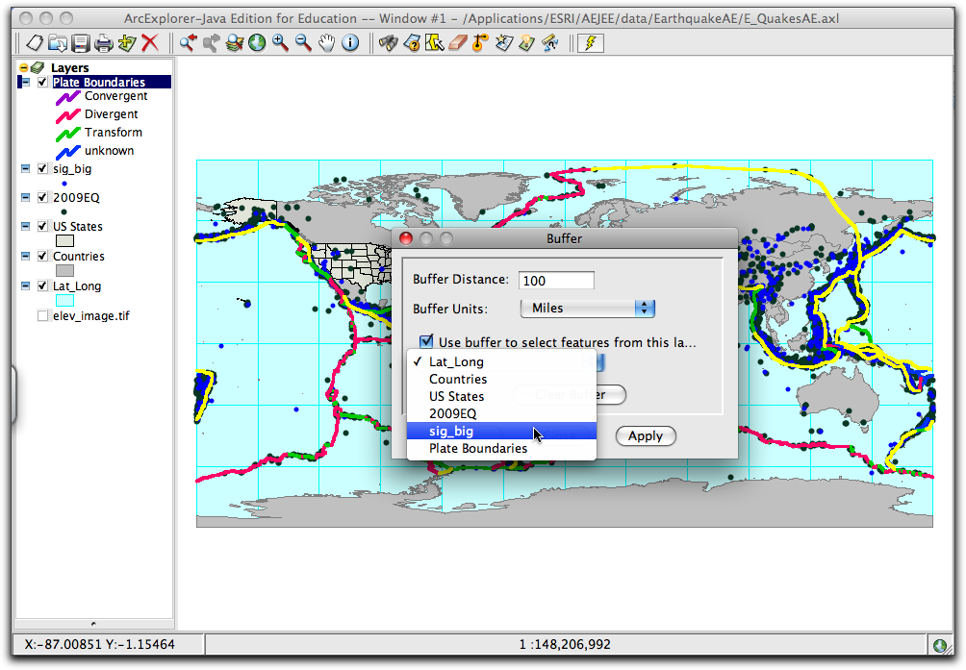This screenshot has width=966, height=670.
Task: Collapse the 2009EQ layer legend
Action: point(25,197)
